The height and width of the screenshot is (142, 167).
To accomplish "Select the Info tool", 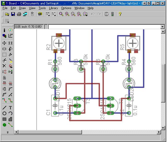I will tap(4, 30).
